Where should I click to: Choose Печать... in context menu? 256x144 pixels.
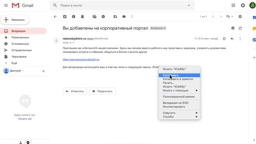(179, 83)
